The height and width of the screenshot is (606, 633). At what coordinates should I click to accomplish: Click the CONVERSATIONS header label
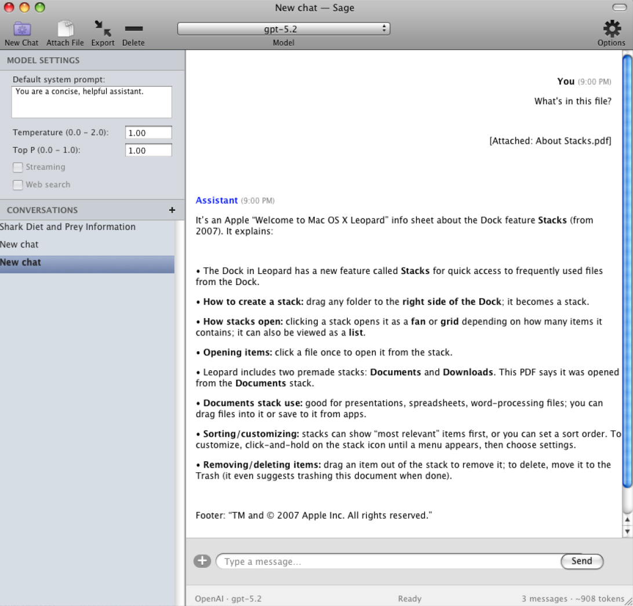[42, 210]
